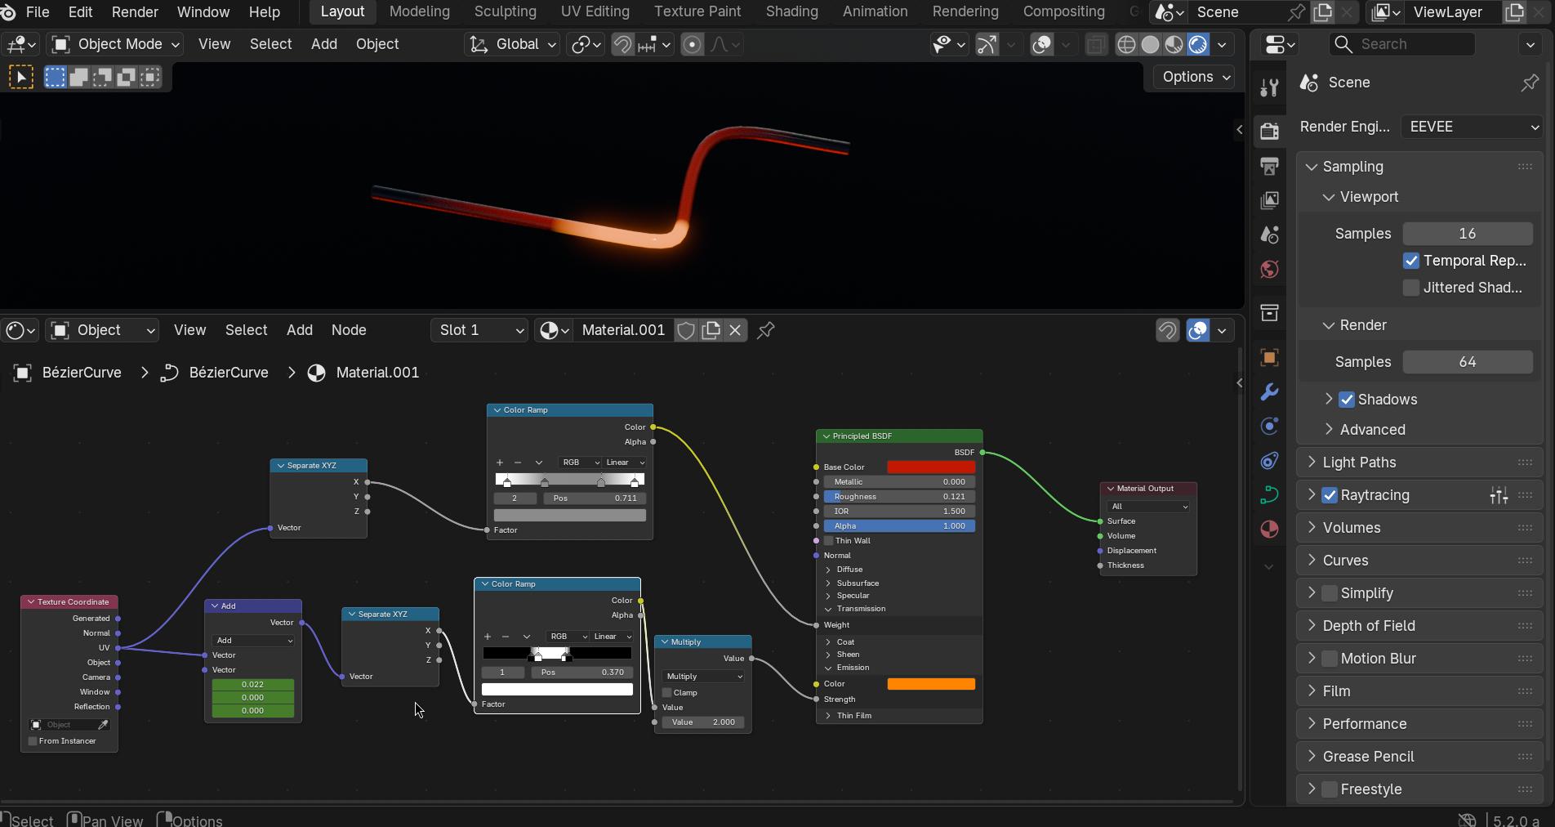This screenshot has height=827, width=1555.
Task: Open the Render properties tab icon
Action: pyautogui.click(x=1269, y=131)
